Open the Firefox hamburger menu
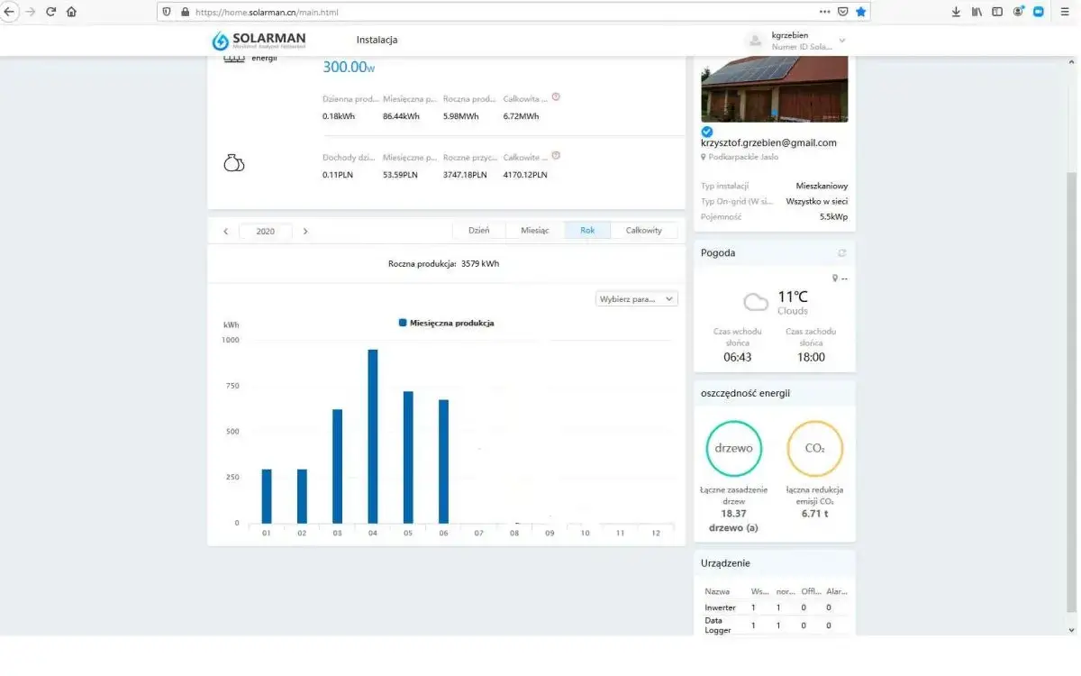 [1061, 12]
